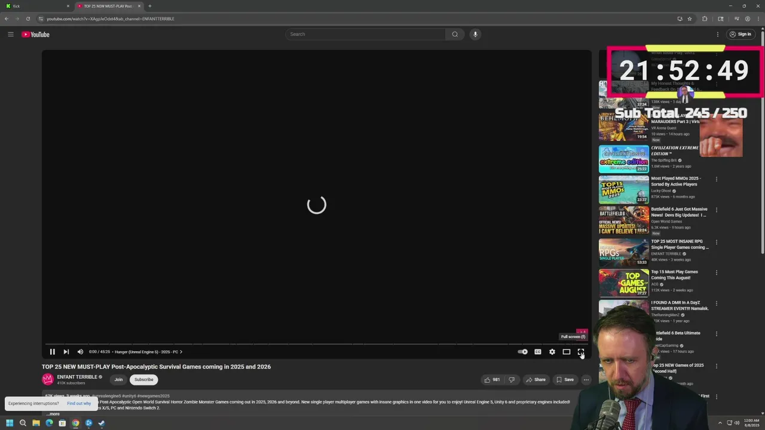Open a new browser tab
Viewport: 765px width, 430px height.
pyautogui.click(x=150, y=6)
